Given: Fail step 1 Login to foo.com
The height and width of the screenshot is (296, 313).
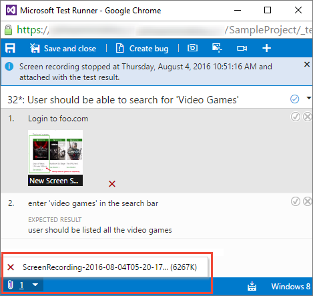Looking at the screenshot, I should pos(308,117).
